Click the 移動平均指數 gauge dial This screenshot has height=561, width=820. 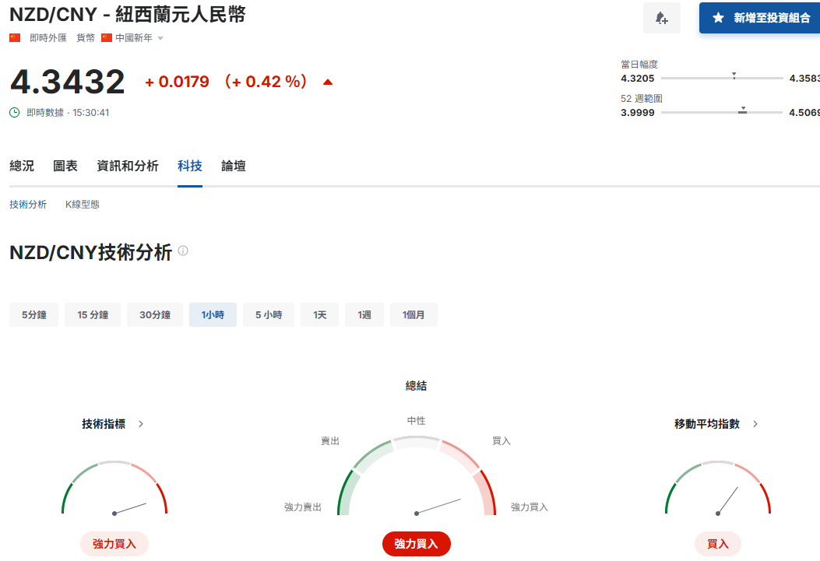click(718, 489)
